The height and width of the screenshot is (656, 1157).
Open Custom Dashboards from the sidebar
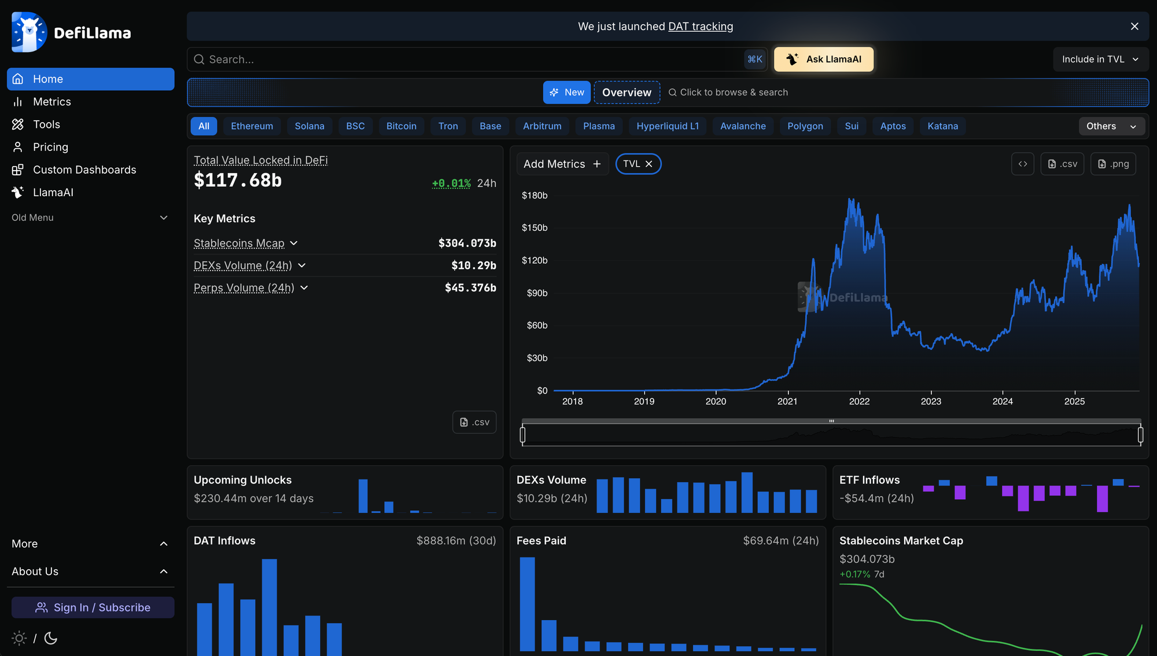pos(84,169)
